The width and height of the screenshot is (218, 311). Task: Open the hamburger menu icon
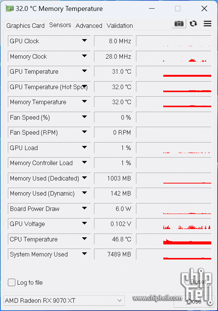tap(208, 24)
